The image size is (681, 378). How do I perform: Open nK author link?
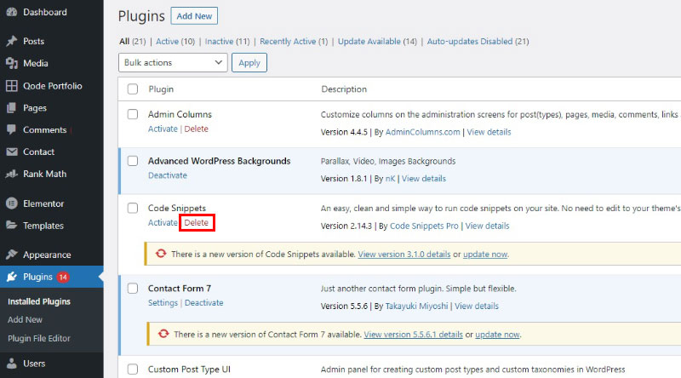pos(390,178)
